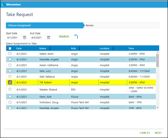Click the Momentum logo icon

pyautogui.click(x=3, y=4)
